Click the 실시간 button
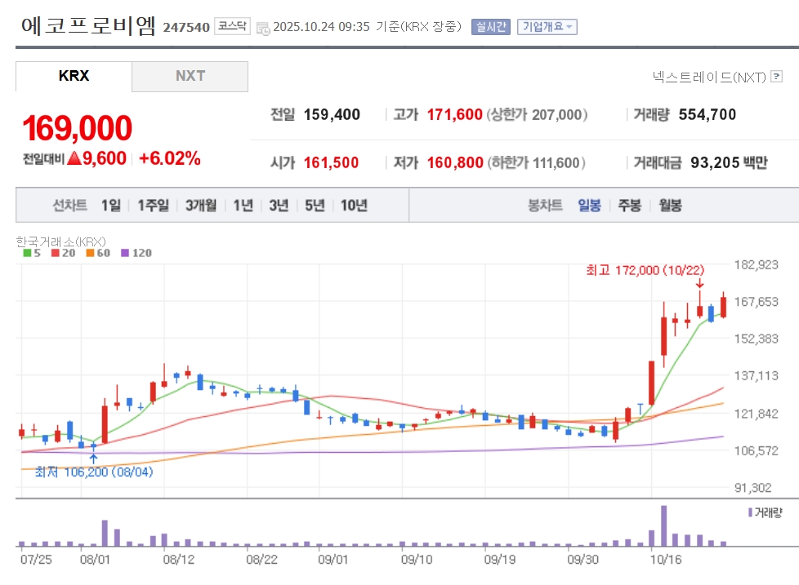This screenshot has width=799, height=585. point(491,26)
